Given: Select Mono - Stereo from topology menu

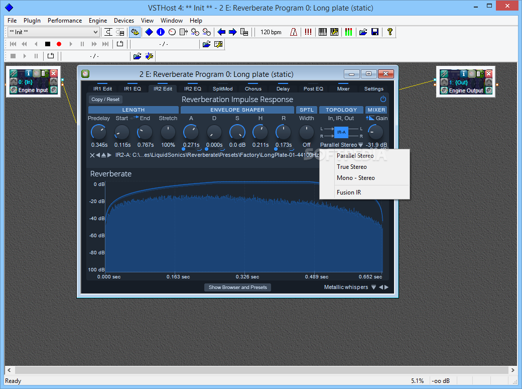Looking at the screenshot, I should [364, 178].
